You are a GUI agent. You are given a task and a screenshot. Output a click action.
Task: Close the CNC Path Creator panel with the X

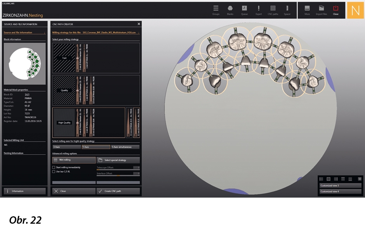pos(139,24)
